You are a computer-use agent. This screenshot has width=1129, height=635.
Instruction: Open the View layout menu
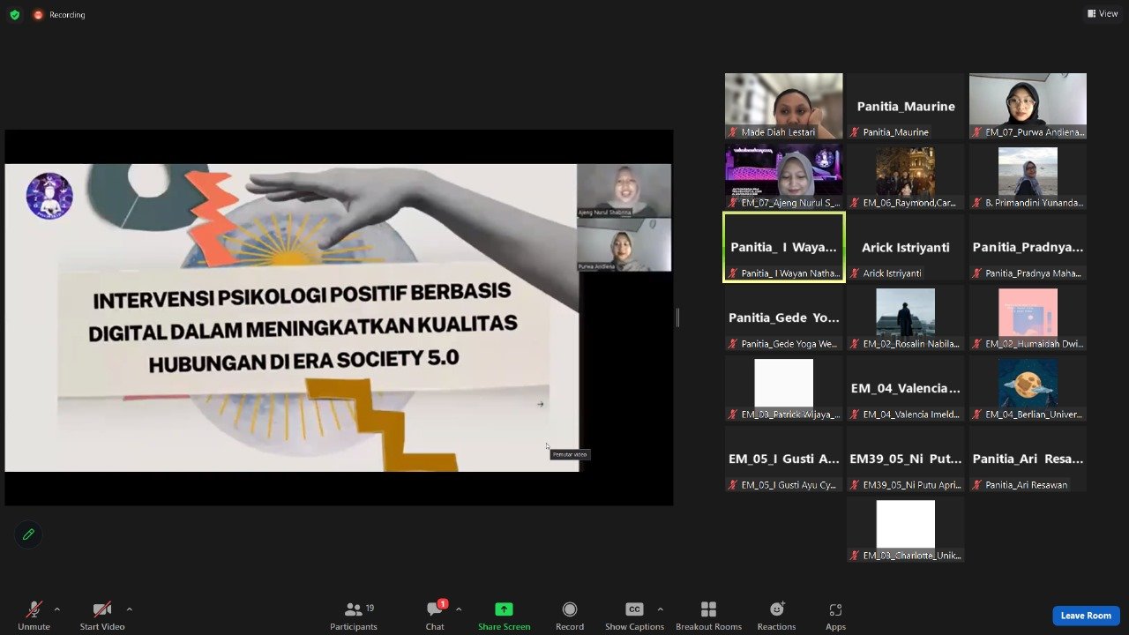(1103, 14)
